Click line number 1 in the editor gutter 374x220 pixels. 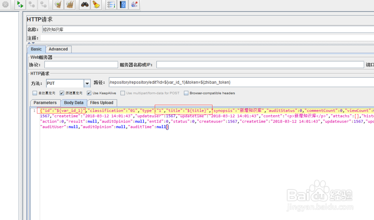(x=34, y=111)
